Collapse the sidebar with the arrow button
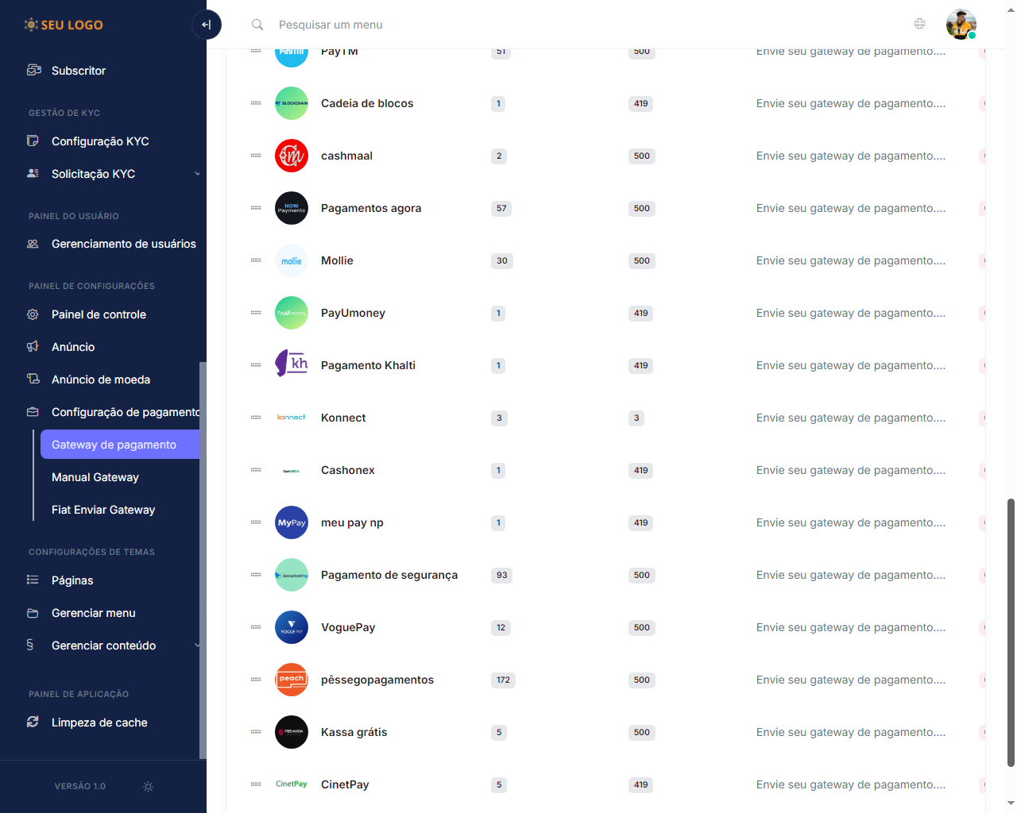 pyautogui.click(x=206, y=25)
